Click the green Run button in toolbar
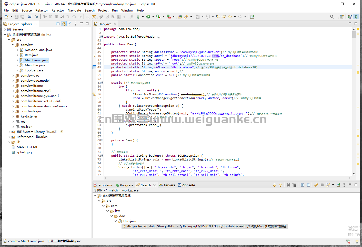This screenshot has width=362, height=247. coord(148,17)
